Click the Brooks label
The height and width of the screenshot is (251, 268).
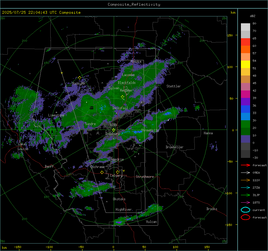(x=212, y=209)
